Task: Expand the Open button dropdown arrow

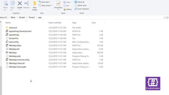Action: [x=72, y=2]
